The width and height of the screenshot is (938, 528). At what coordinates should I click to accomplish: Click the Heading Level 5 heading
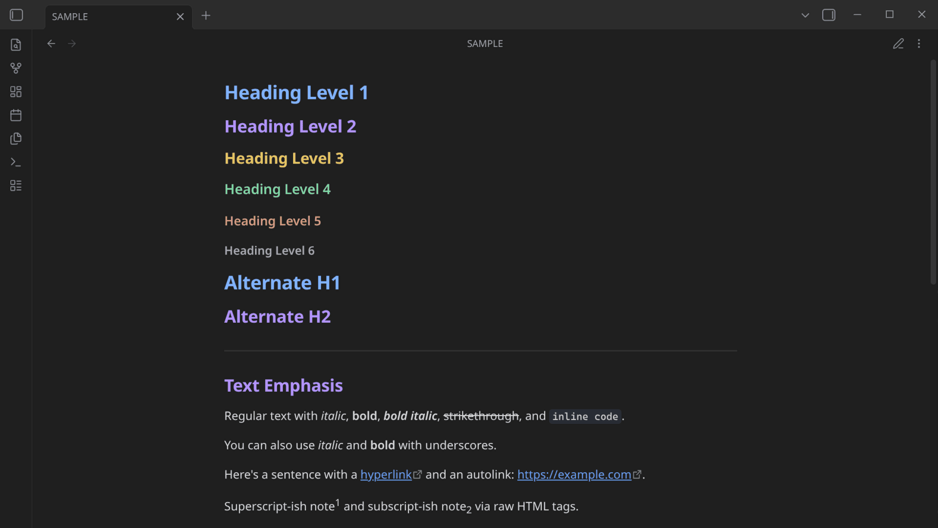273,221
